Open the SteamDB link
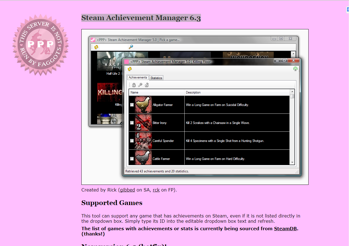Image resolution: width=349 pixels, height=246 pixels. 286,229
